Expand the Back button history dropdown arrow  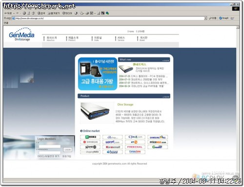click(14, 13)
